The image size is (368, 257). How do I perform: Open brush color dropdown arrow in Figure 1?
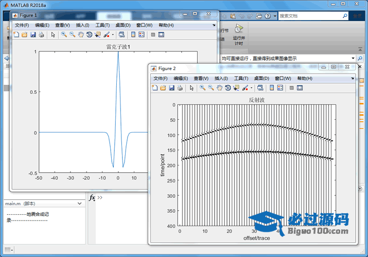click(x=113, y=34)
